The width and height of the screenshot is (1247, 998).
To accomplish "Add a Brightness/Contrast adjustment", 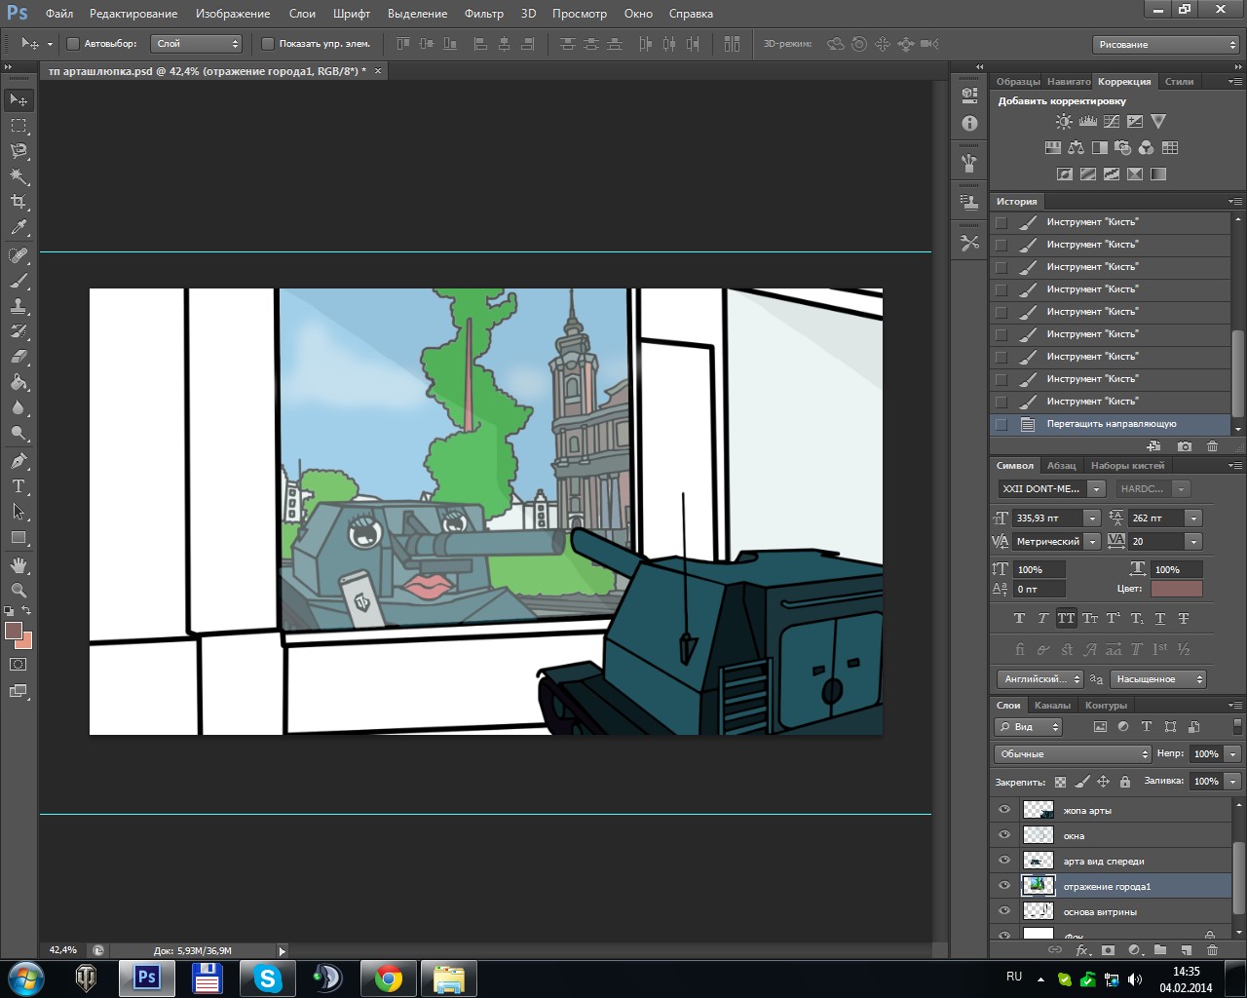I will (x=1064, y=122).
